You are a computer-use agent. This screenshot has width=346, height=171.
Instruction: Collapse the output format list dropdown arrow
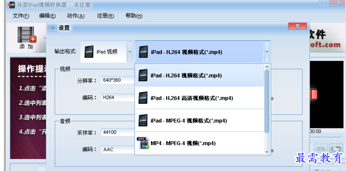[267, 52]
